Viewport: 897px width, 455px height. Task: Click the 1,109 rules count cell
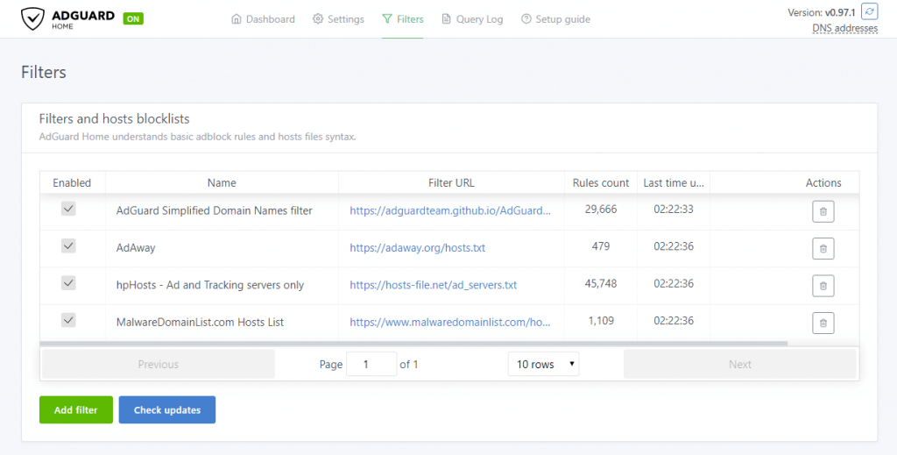click(x=601, y=321)
